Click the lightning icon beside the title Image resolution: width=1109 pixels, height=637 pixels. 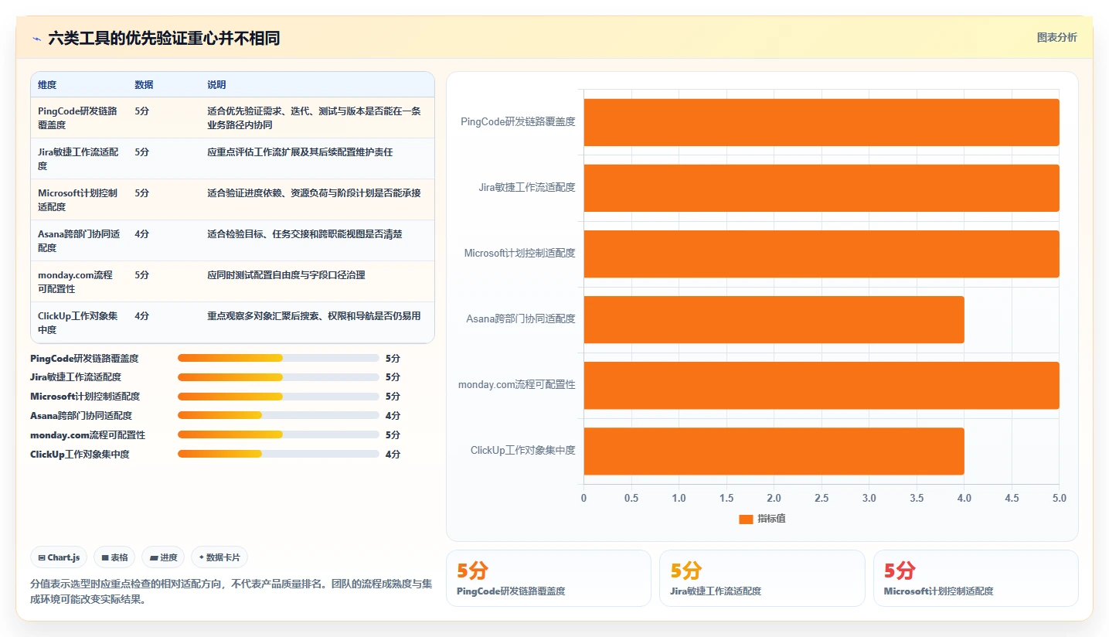pyautogui.click(x=37, y=38)
